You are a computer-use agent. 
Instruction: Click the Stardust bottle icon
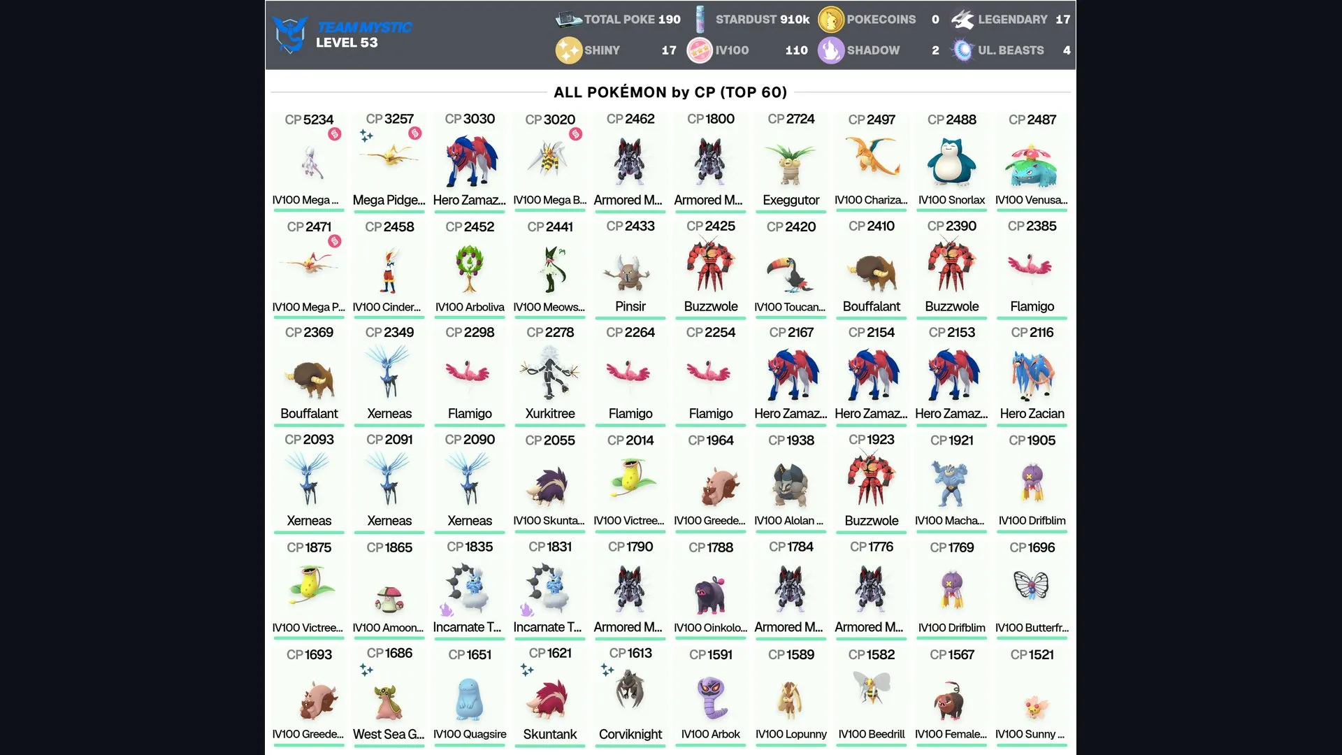point(700,20)
